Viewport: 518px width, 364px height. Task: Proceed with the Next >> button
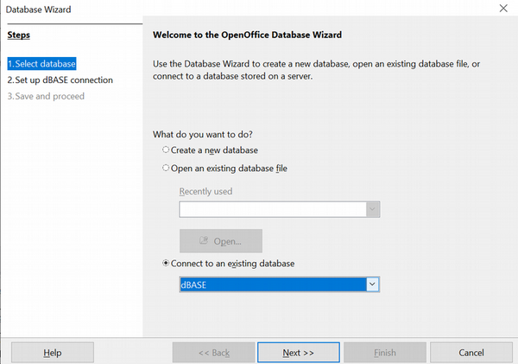(x=299, y=353)
